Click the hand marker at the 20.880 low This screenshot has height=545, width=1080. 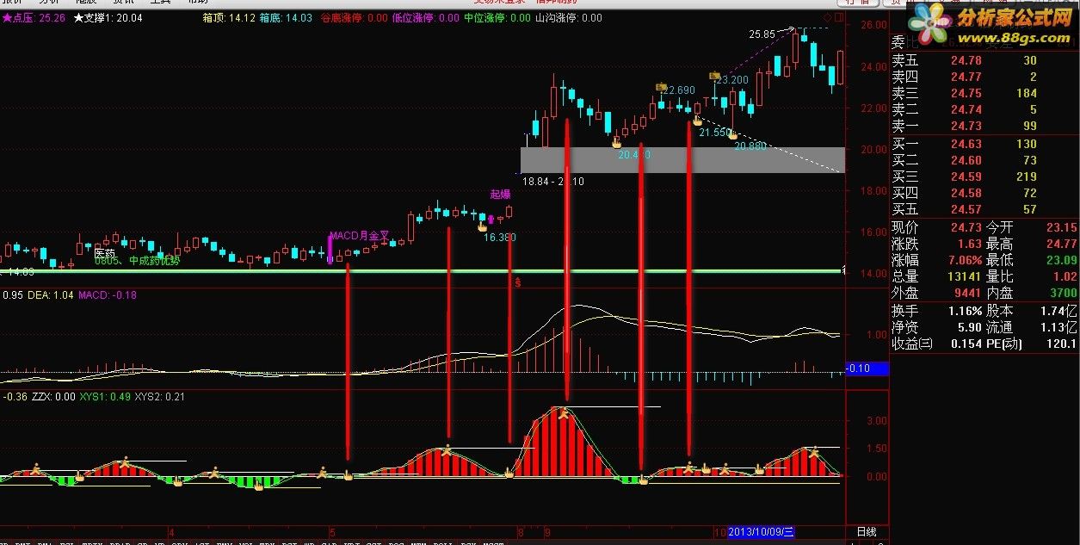tap(732, 135)
